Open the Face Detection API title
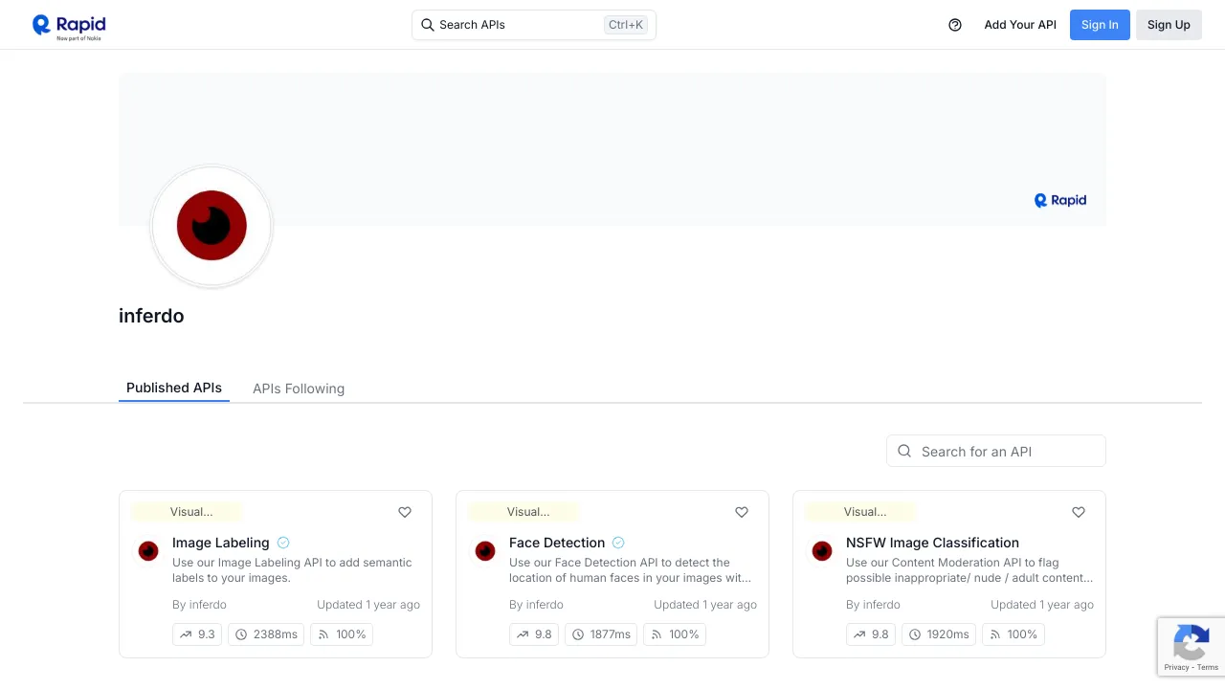1225x689 pixels. (x=557, y=543)
